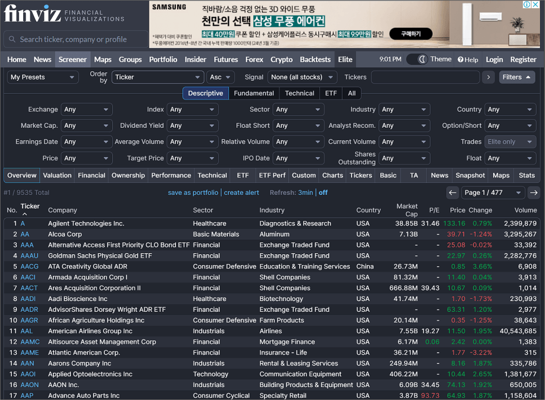Select the Fundamental filter tab

pyautogui.click(x=254, y=93)
